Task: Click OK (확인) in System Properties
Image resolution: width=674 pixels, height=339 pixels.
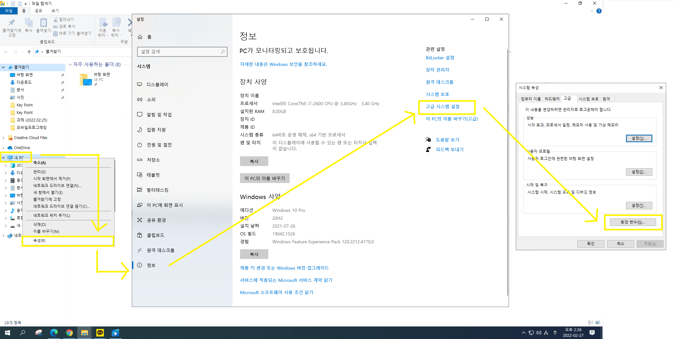Action: point(591,244)
